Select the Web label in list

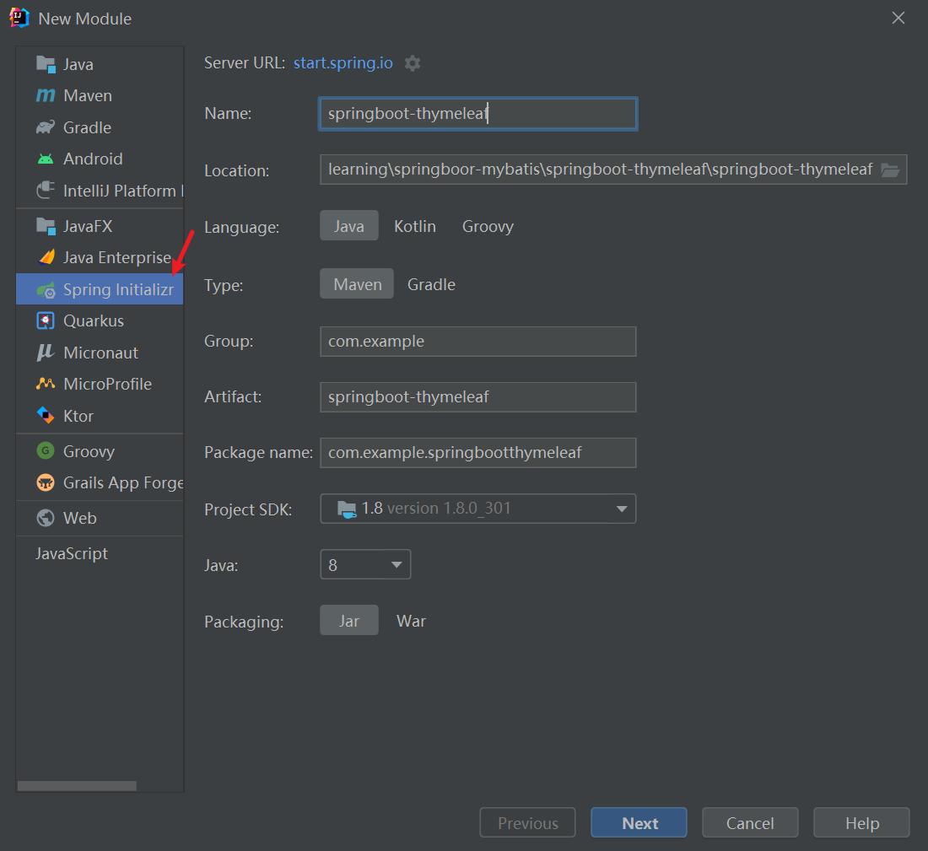(x=80, y=518)
